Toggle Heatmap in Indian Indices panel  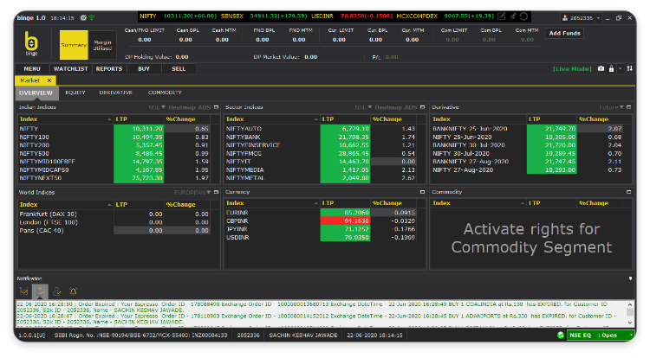click(x=182, y=107)
